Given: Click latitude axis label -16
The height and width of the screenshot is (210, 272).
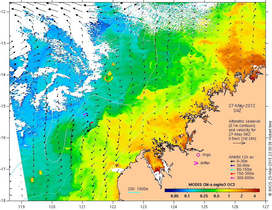Looking at the screenshot, I should pyautogui.click(x=3, y=138).
